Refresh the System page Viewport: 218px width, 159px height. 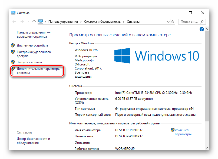[173, 22]
